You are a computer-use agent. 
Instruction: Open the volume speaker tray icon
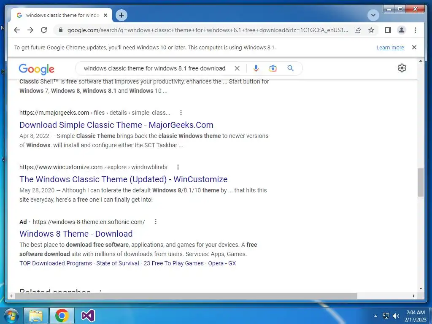tap(396, 316)
